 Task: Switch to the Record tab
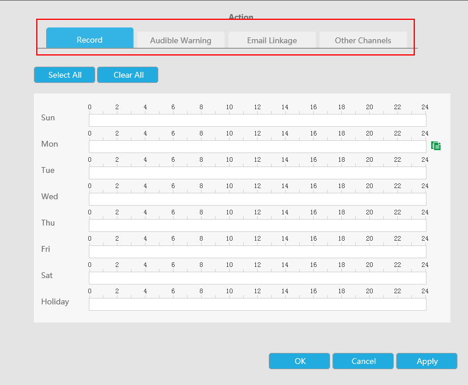[x=89, y=40]
